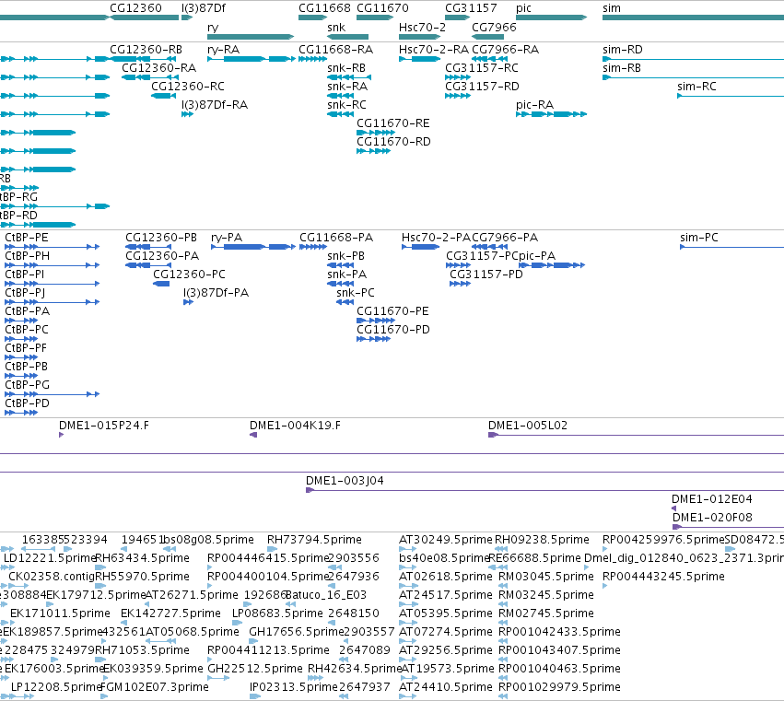The height and width of the screenshot is (701, 784).
Task: Click the CG31157-PD protein label
Action: pos(486,274)
